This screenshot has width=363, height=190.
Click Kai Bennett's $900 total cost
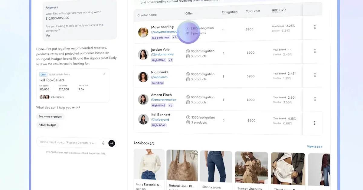(x=252, y=120)
